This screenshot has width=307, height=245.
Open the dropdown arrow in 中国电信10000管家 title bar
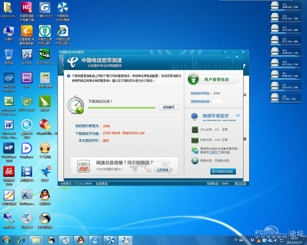(x=226, y=52)
